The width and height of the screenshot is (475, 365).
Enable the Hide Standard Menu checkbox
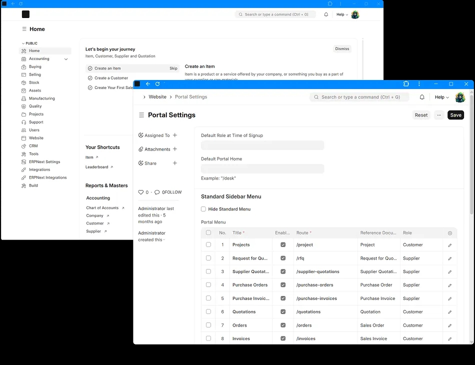(203, 209)
